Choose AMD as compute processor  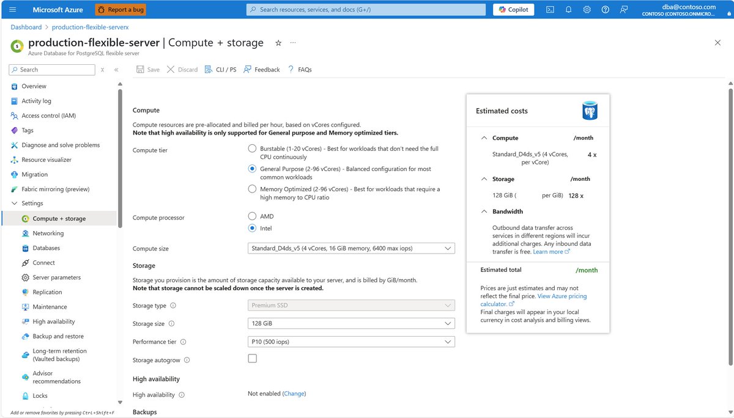point(252,216)
